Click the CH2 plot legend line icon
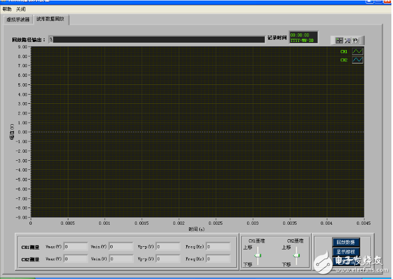This screenshot has height=279, width=393. click(x=357, y=60)
